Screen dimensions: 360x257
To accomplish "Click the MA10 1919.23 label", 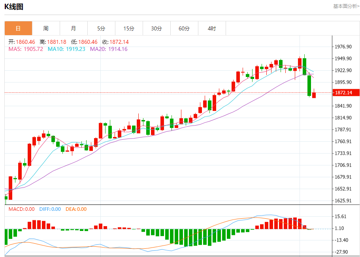I will 66,49.
